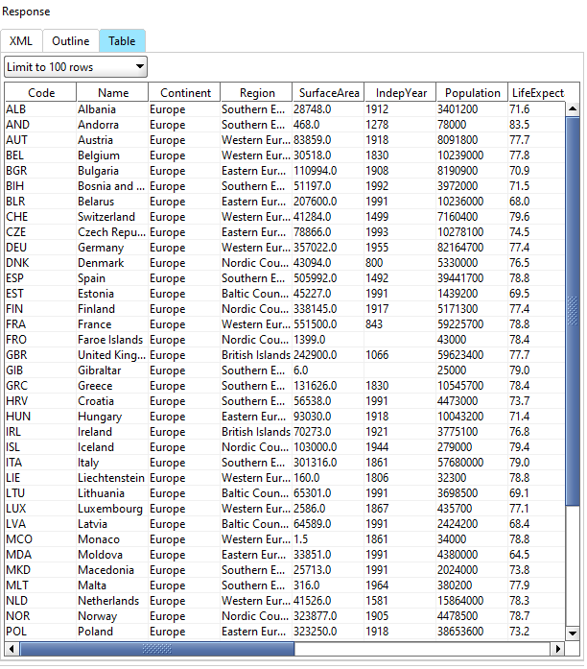This screenshot has height=669, width=587.
Task: Select Denmark's IndepYear 800 cell
Action: [x=400, y=263]
